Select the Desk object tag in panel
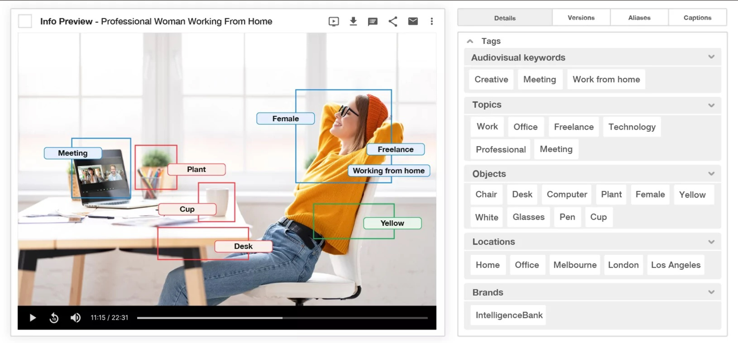This screenshot has height=343, width=738. click(522, 194)
